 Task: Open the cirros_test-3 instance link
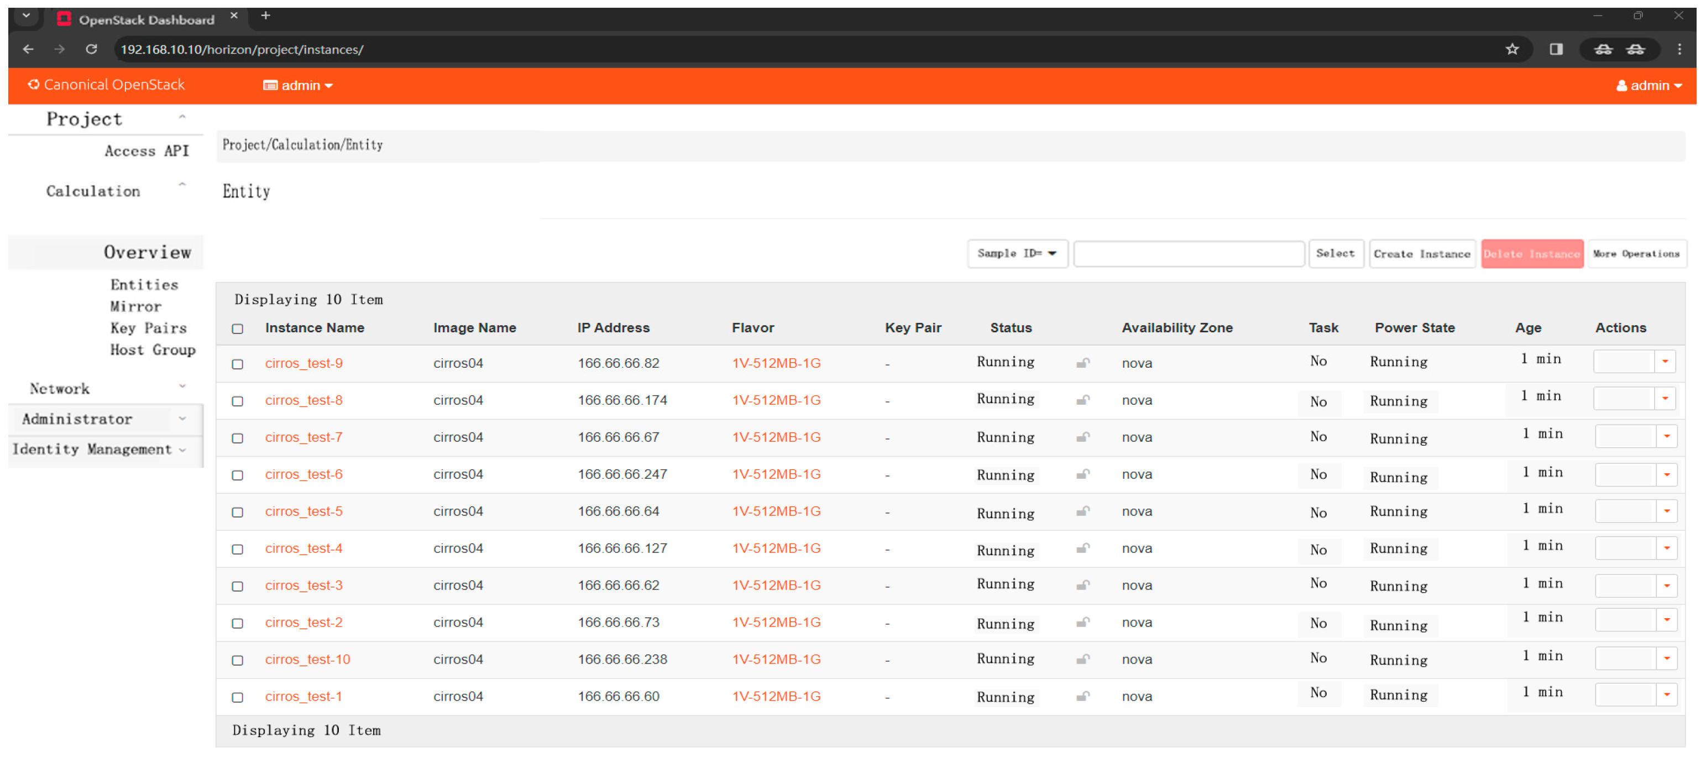tap(304, 586)
